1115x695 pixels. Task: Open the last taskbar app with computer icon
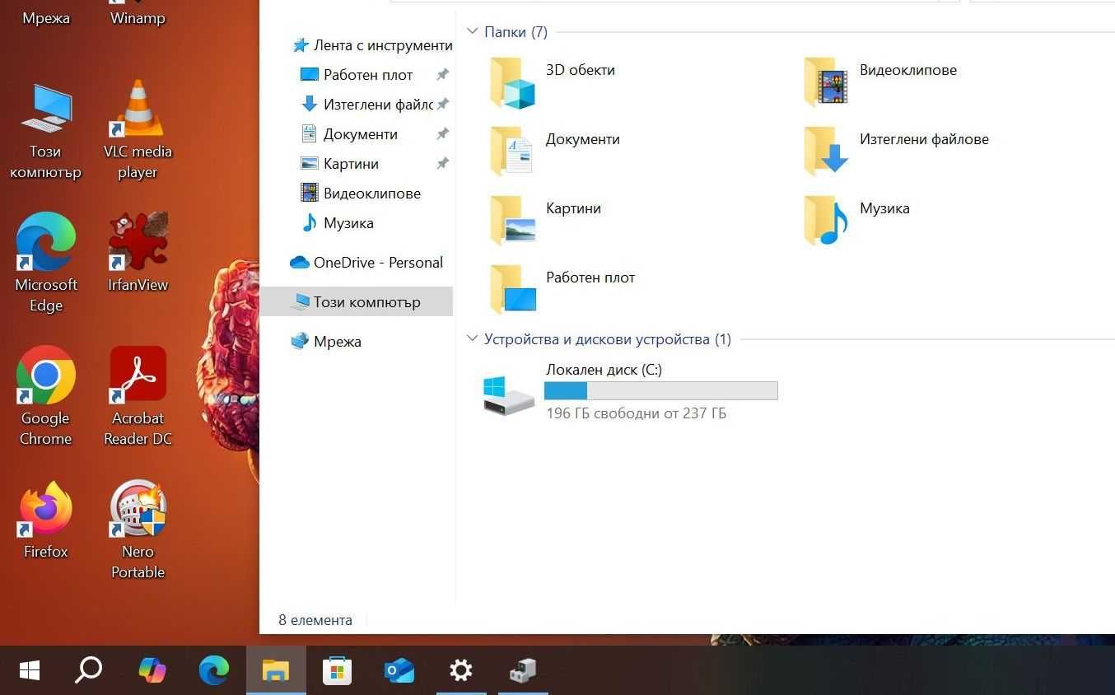click(523, 671)
